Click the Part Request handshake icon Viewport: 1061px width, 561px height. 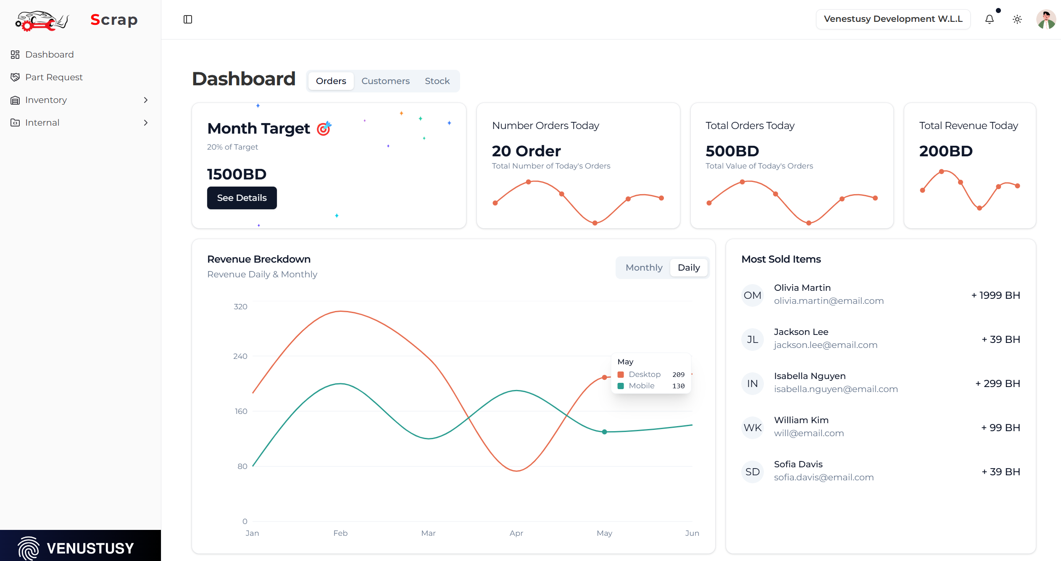click(15, 77)
